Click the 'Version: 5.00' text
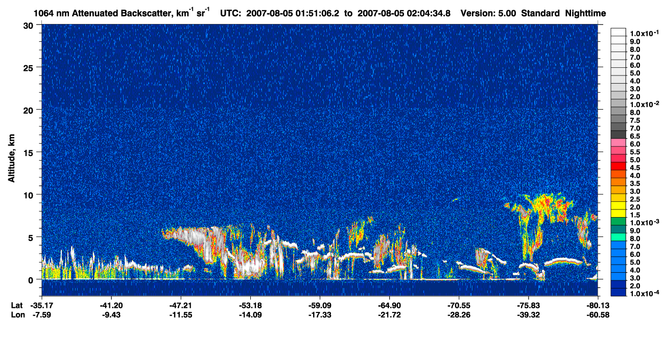This screenshot has height=340, width=664. coord(488,13)
